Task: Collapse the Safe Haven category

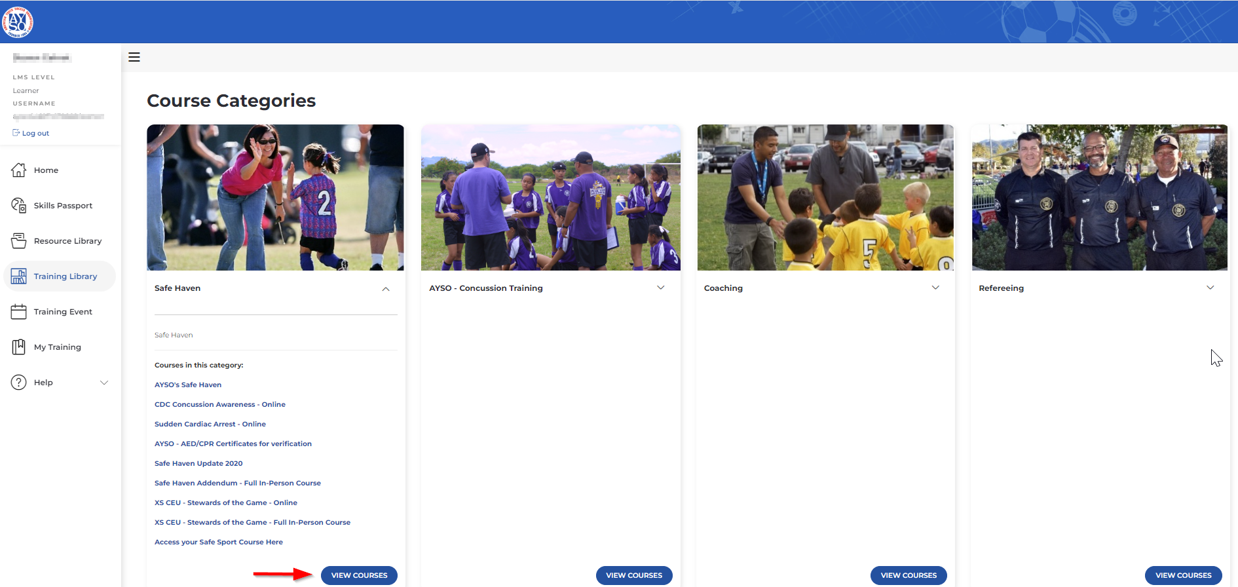Action: coord(386,289)
